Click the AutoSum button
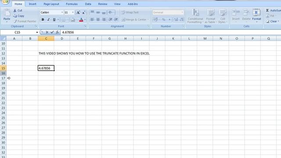This screenshot has height=158, width=281. 273,11
